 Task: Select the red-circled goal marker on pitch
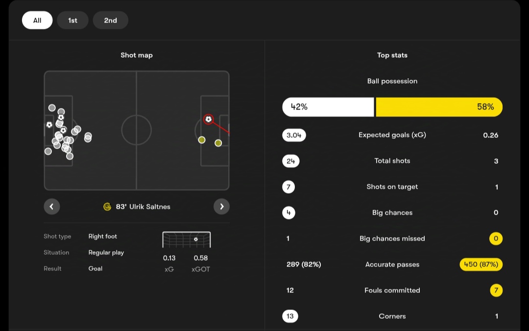click(x=209, y=119)
